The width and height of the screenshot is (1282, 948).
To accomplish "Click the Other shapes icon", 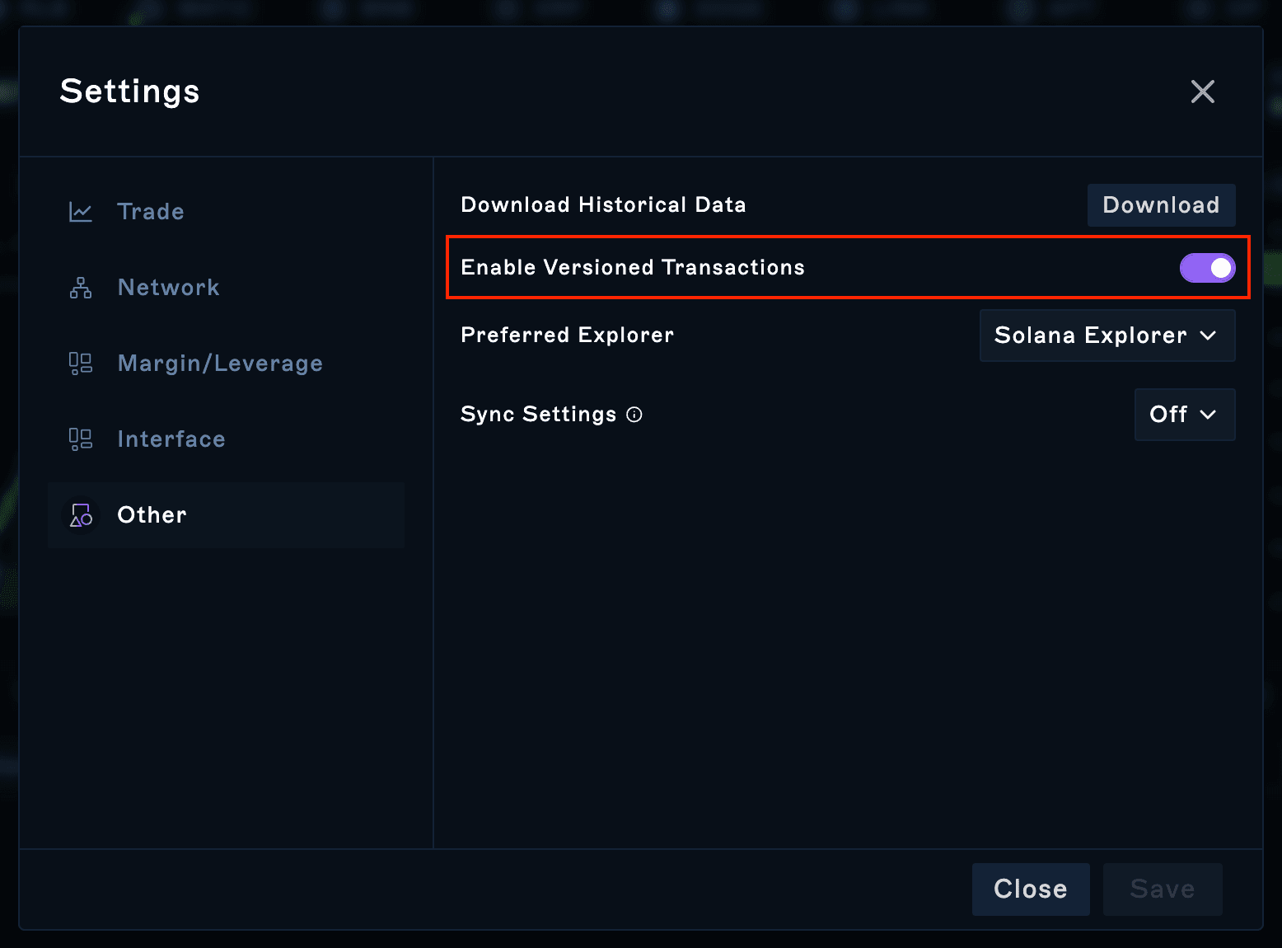I will pos(81,515).
